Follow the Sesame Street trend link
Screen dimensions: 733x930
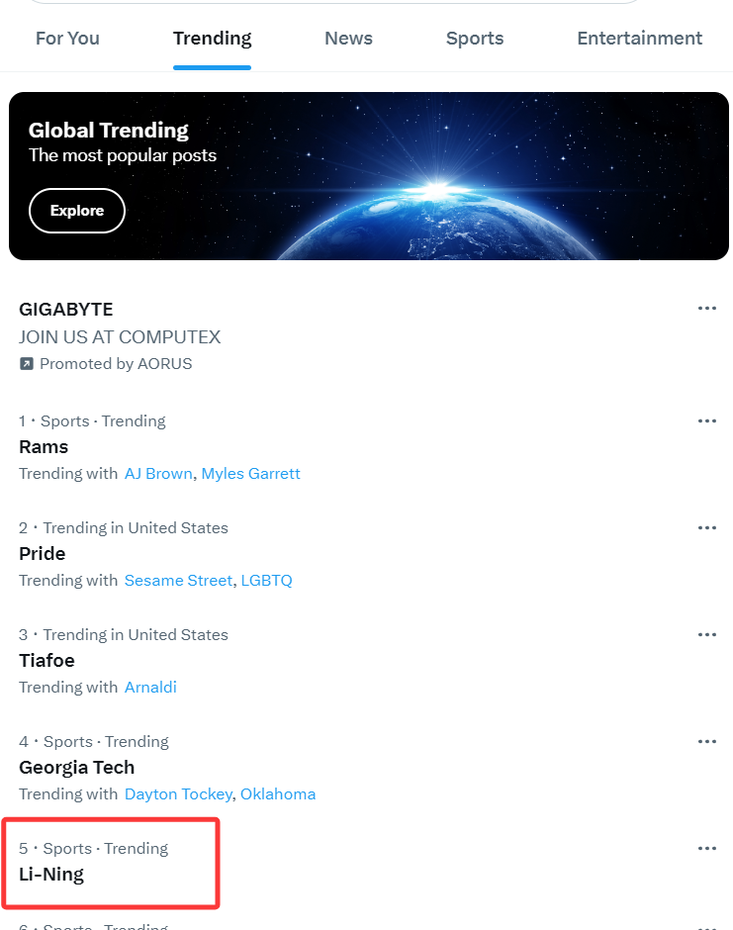[x=178, y=580]
